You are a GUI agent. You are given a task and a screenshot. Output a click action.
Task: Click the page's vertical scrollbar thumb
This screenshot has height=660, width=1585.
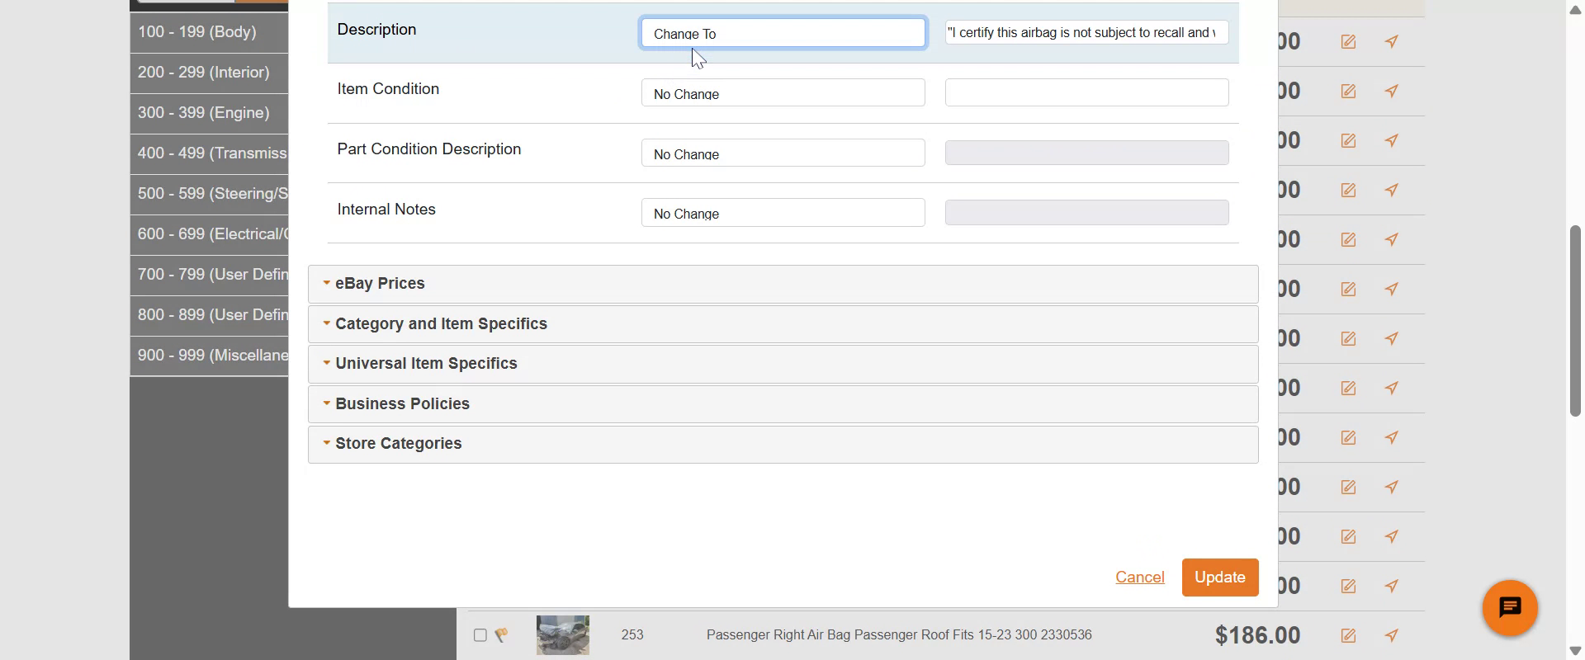click(1575, 322)
